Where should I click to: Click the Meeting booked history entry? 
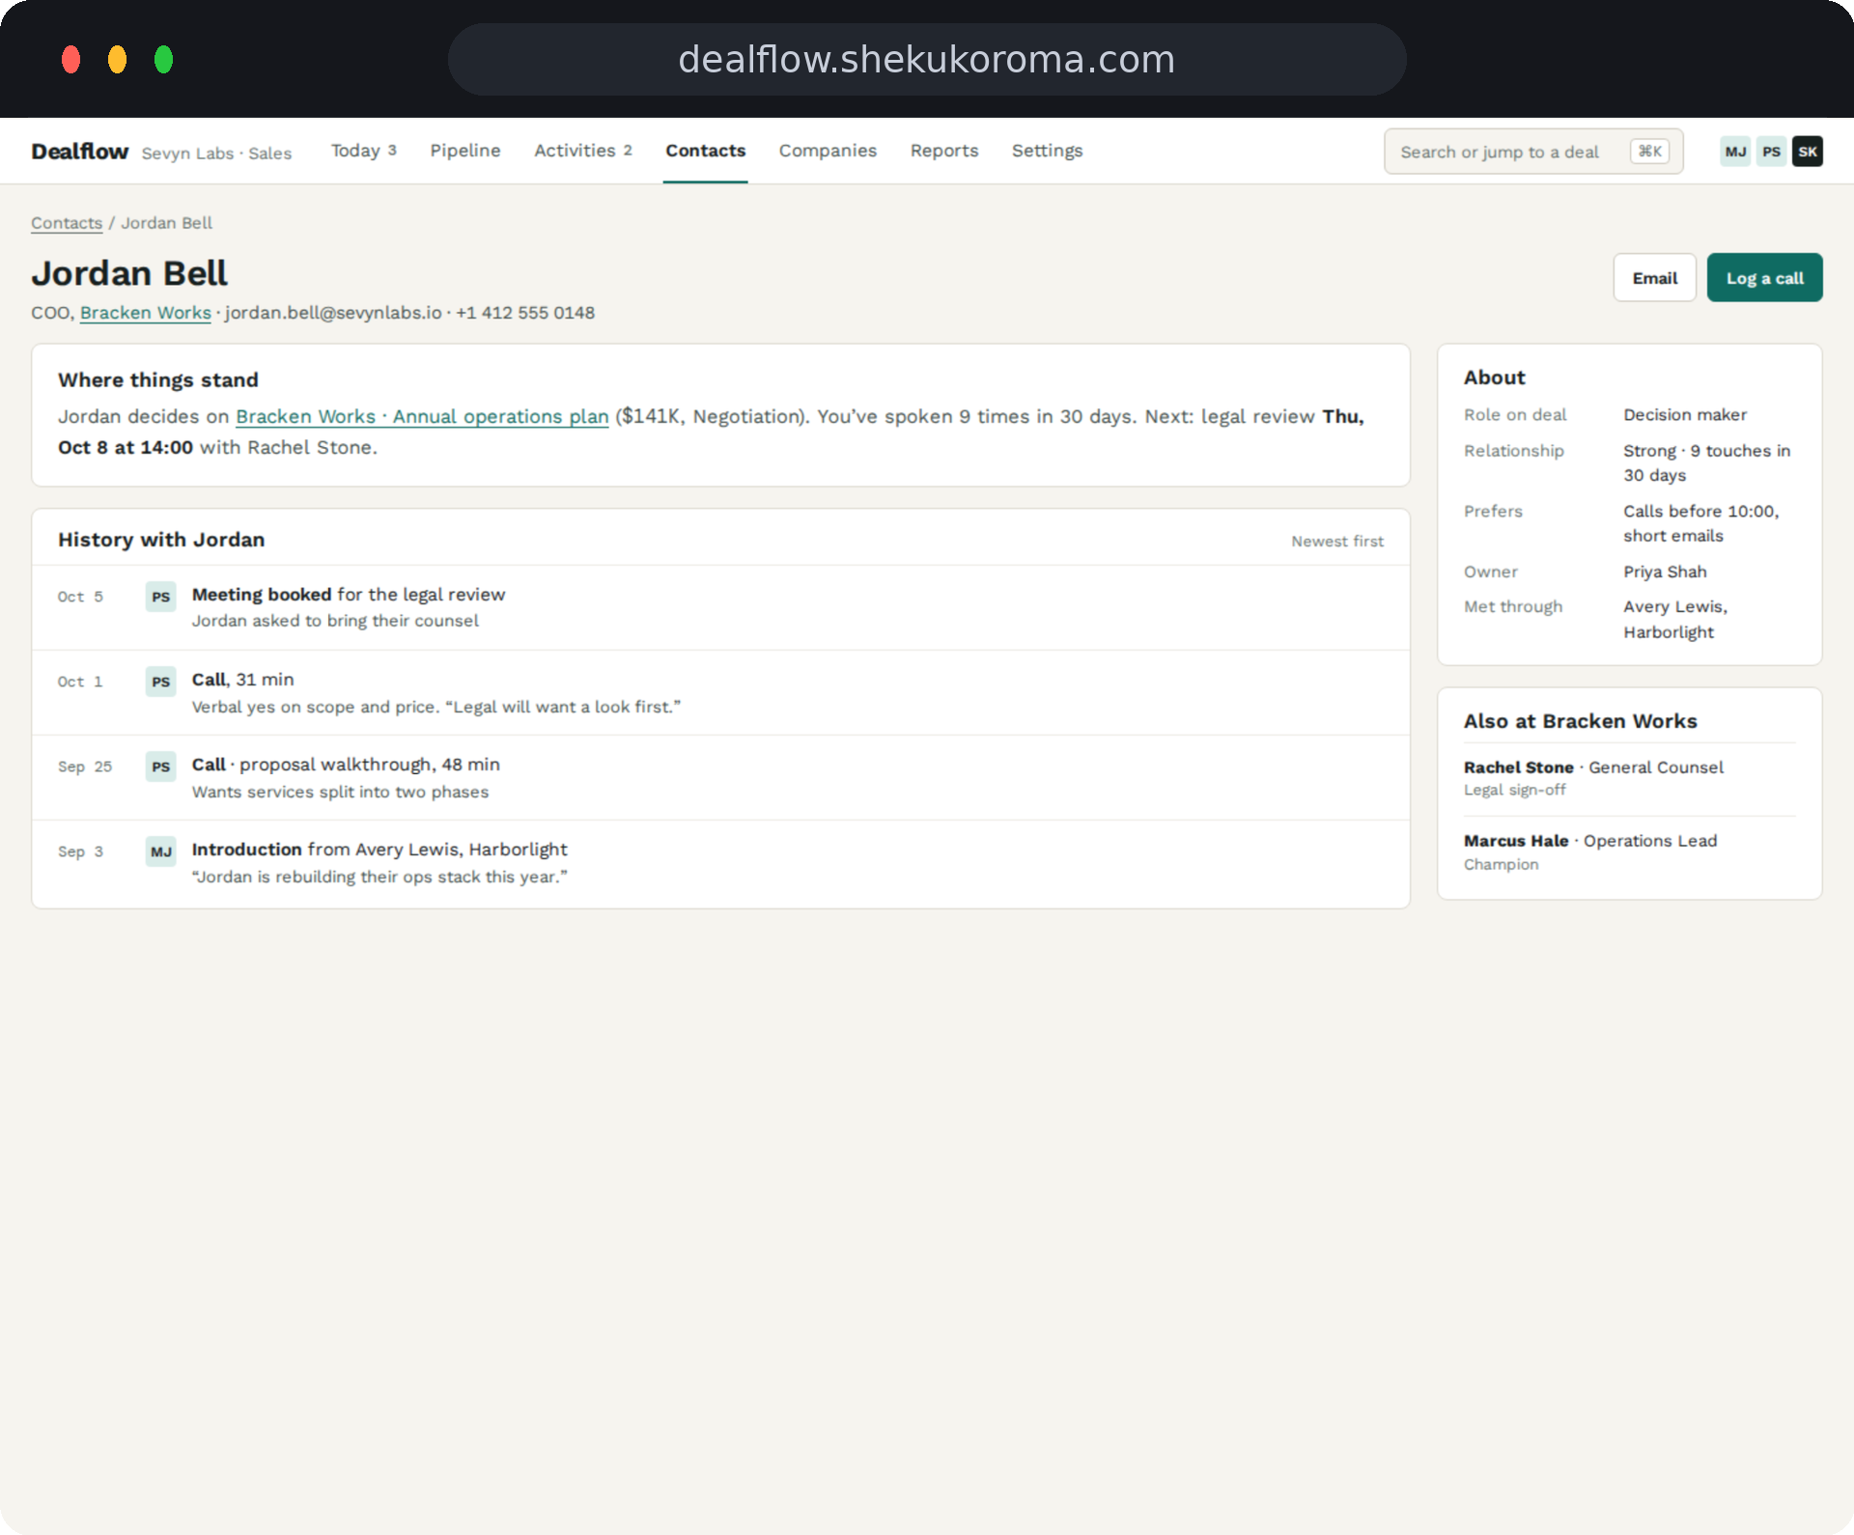(x=720, y=607)
